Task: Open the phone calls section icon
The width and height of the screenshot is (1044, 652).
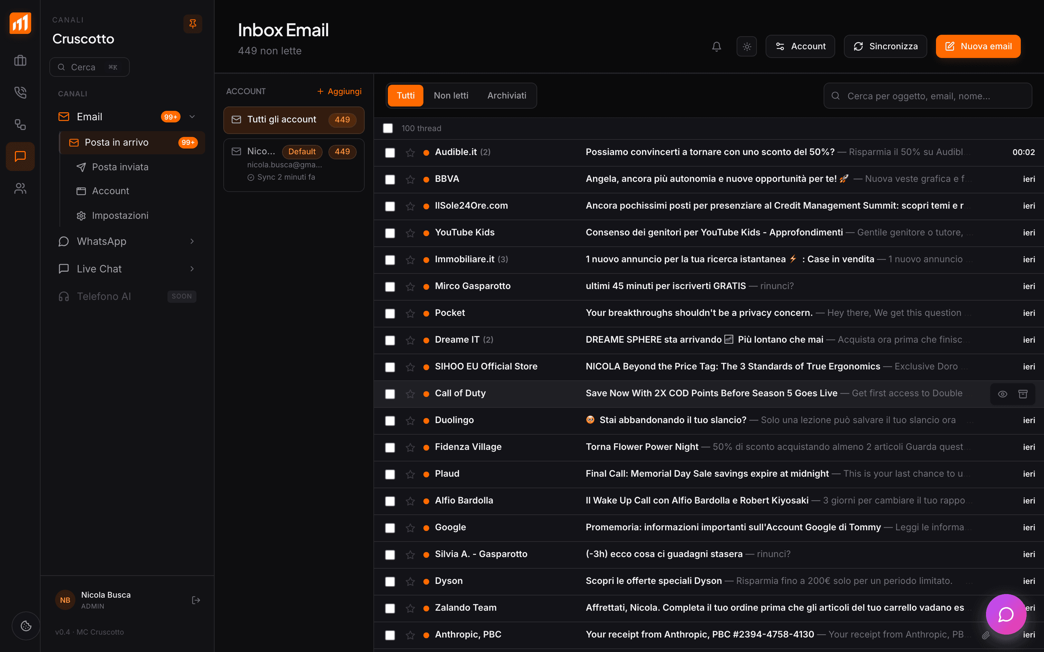Action: [x=20, y=92]
